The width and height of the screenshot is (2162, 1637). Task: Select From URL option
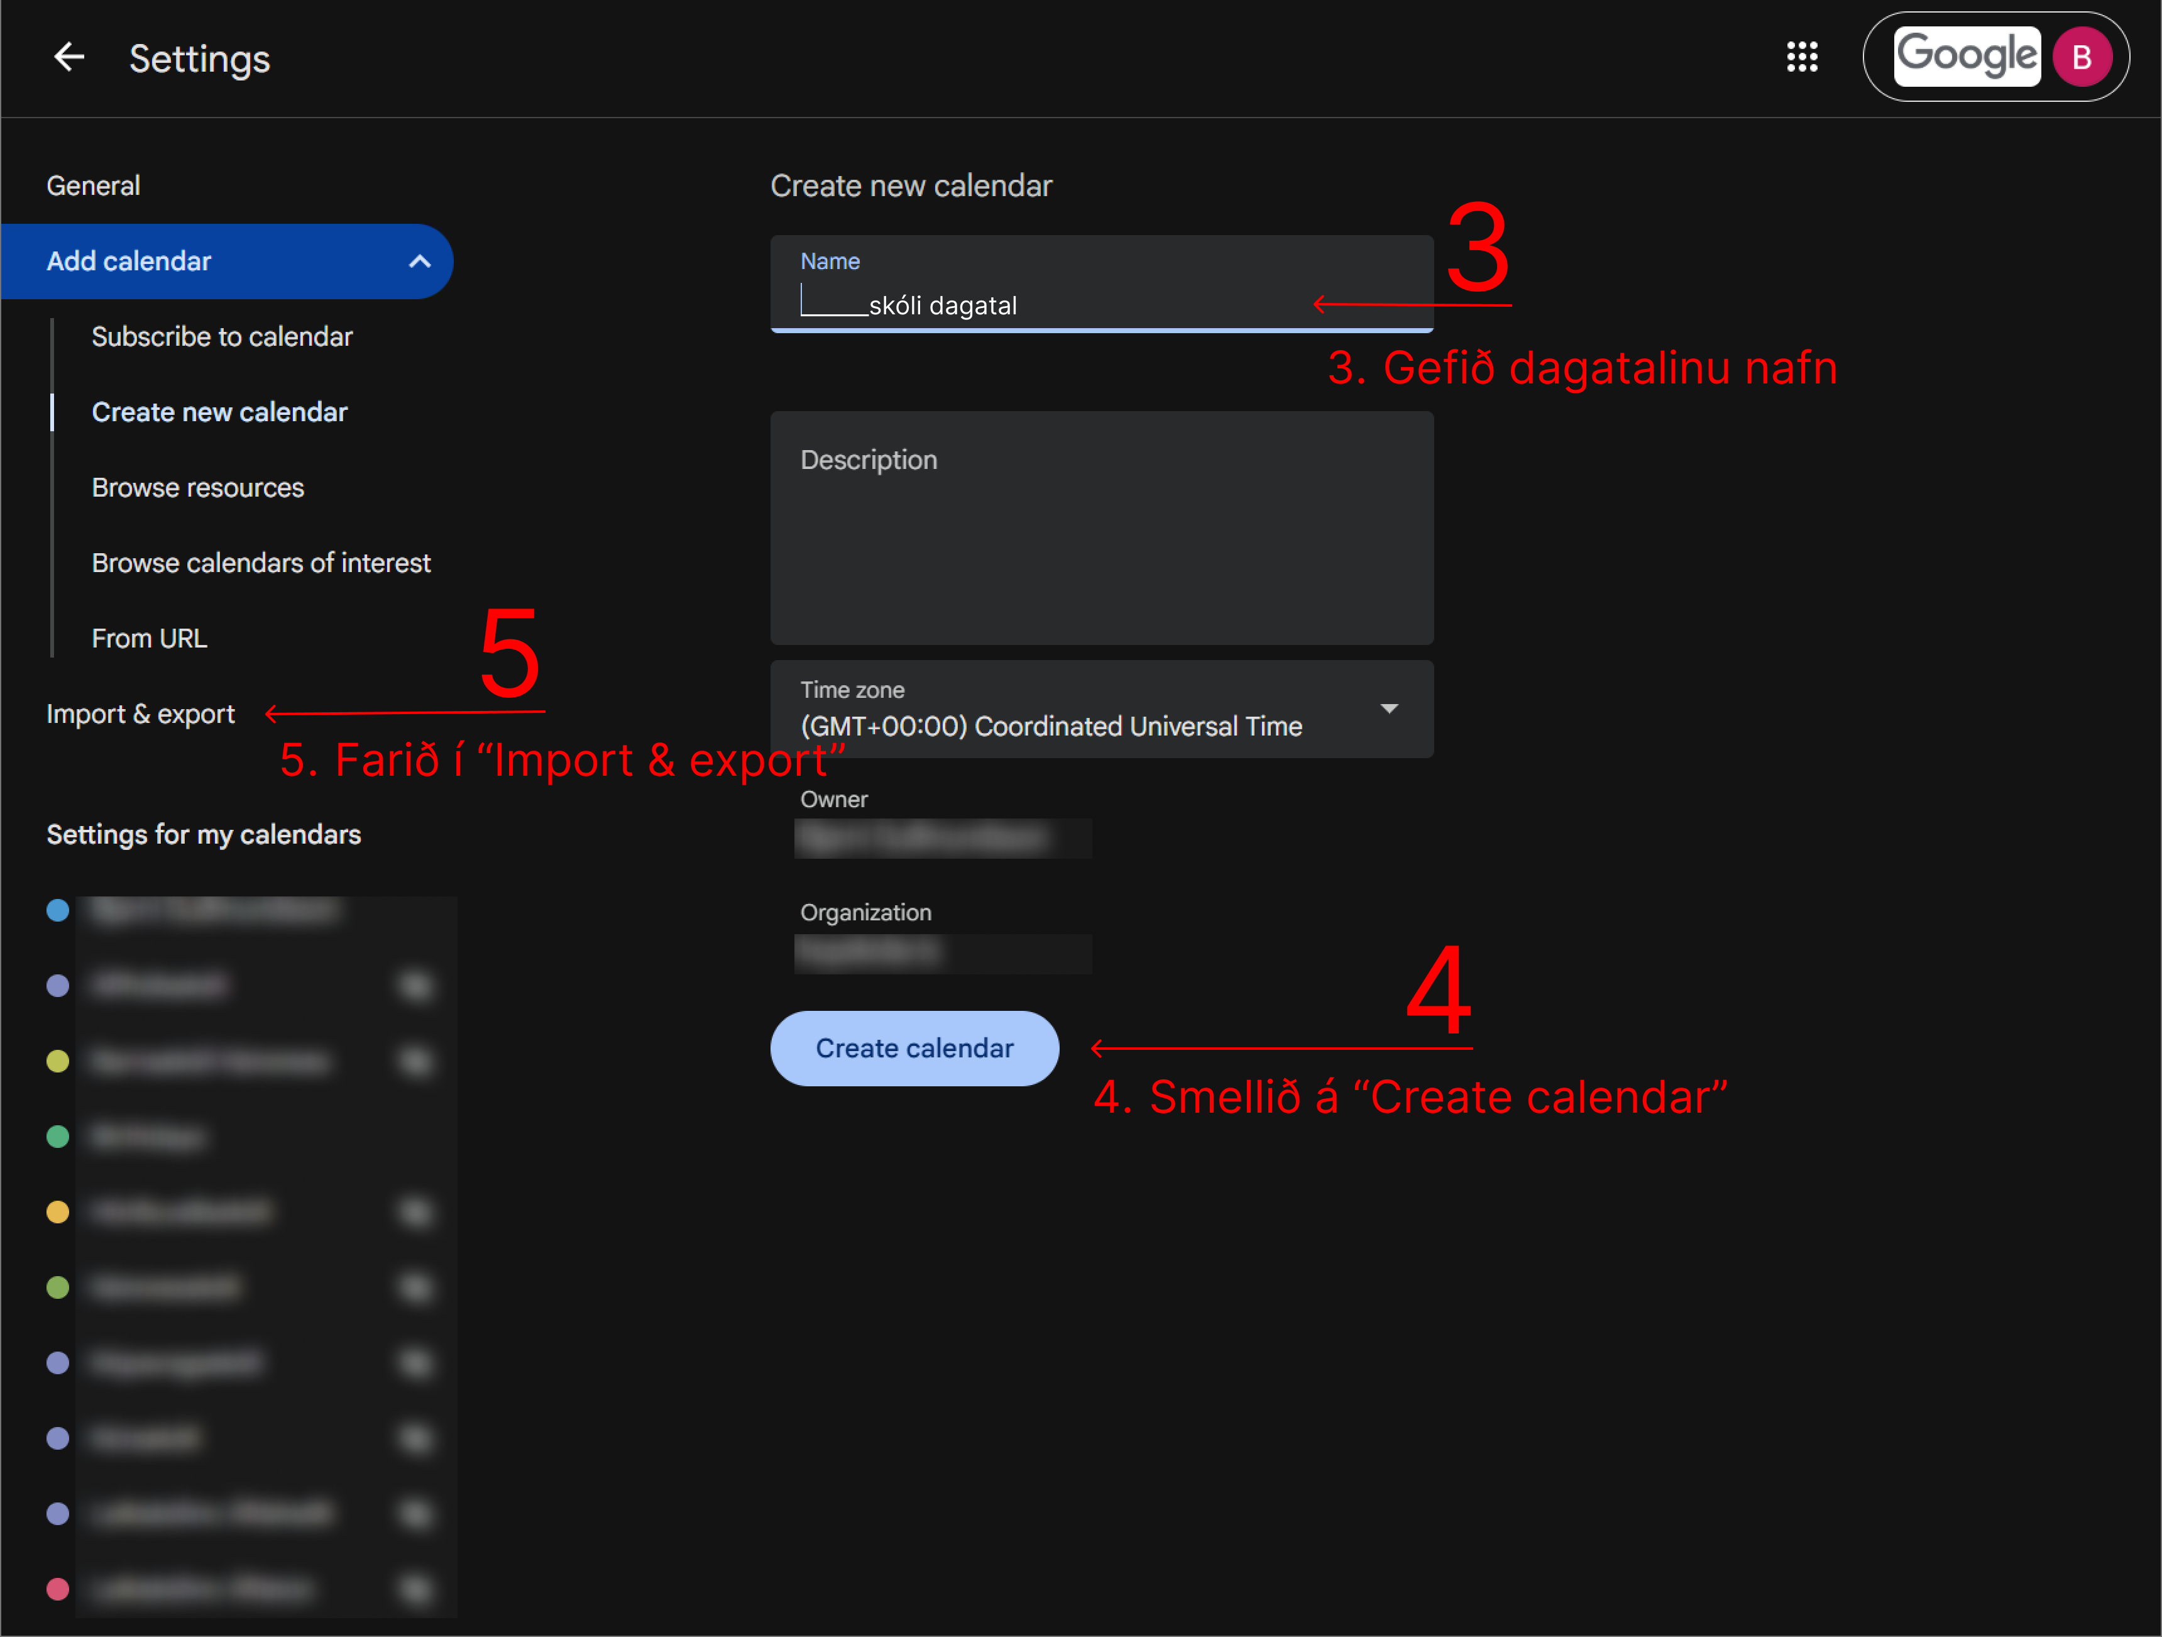148,639
